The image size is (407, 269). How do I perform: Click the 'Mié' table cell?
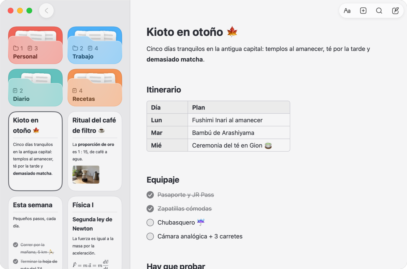point(167,145)
